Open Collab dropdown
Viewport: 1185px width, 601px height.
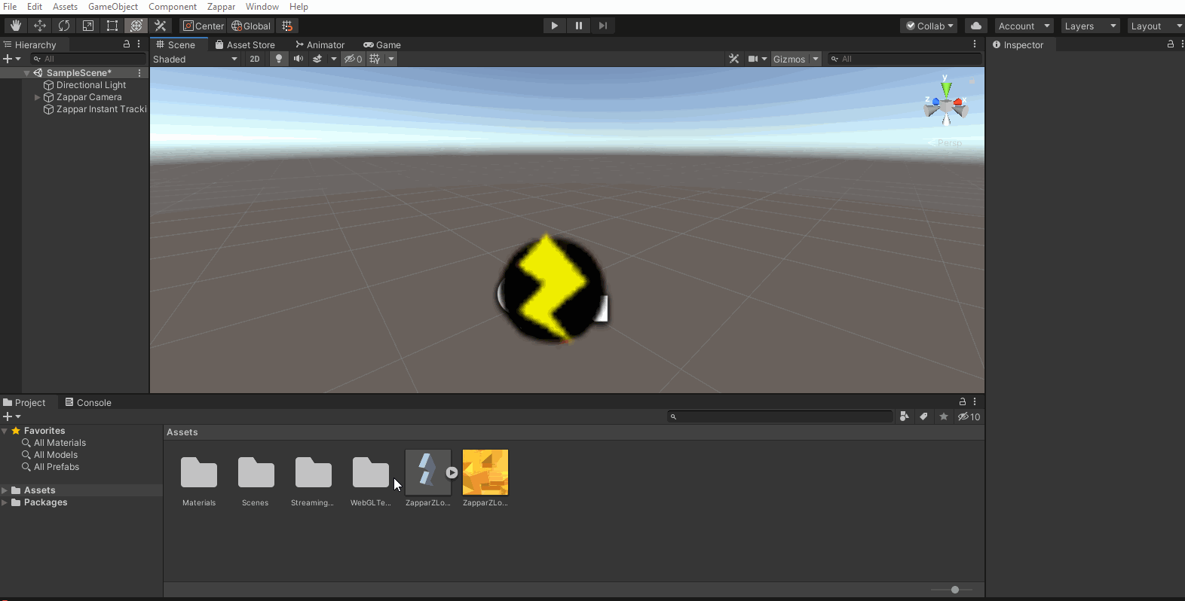coord(929,26)
